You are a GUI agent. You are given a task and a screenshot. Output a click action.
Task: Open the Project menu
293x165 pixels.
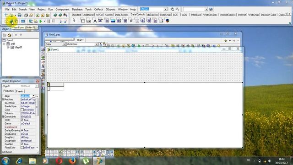click(41, 9)
